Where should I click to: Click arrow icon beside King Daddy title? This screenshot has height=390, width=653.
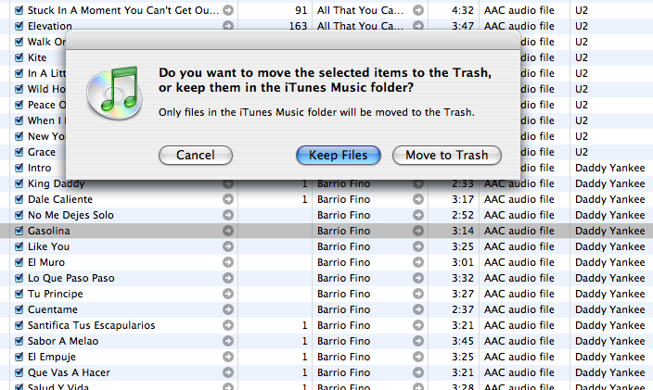(228, 183)
